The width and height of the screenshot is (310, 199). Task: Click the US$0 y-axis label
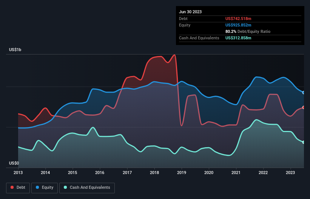point(14,163)
